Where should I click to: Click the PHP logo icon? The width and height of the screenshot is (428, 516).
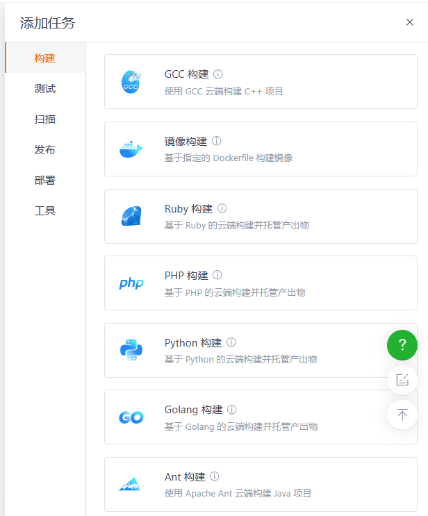point(131,283)
